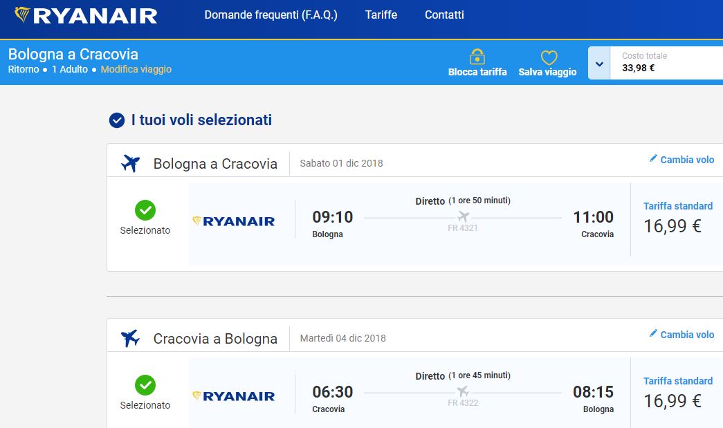
Task: Expand the Costo totale dropdown arrow
Action: [x=599, y=64]
